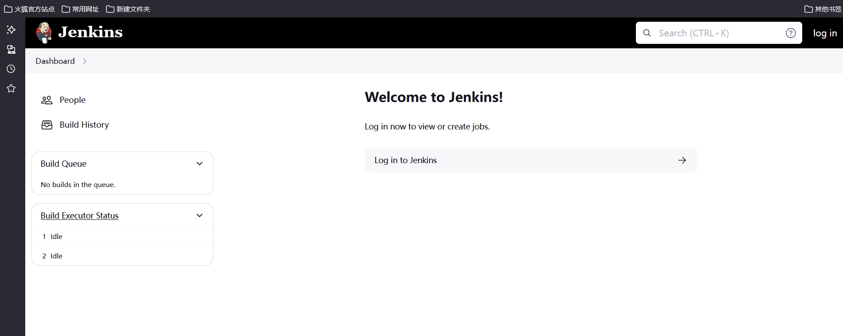Select executor 1 Idle row
Viewport: 843px width, 336px height.
pos(122,237)
